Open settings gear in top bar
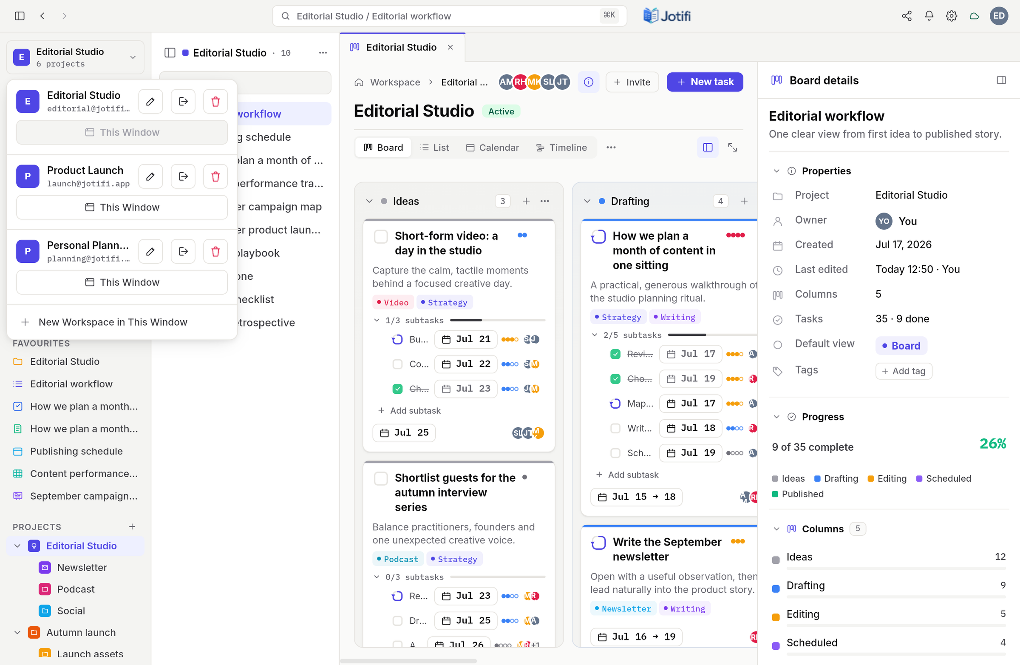This screenshot has width=1020, height=665. (x=952, y=16)
